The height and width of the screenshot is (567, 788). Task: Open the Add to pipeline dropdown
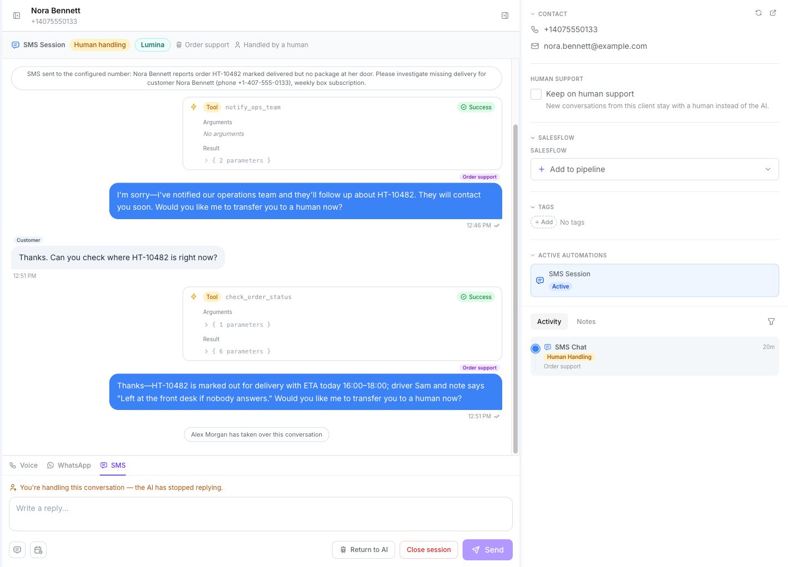click(655, 169)
